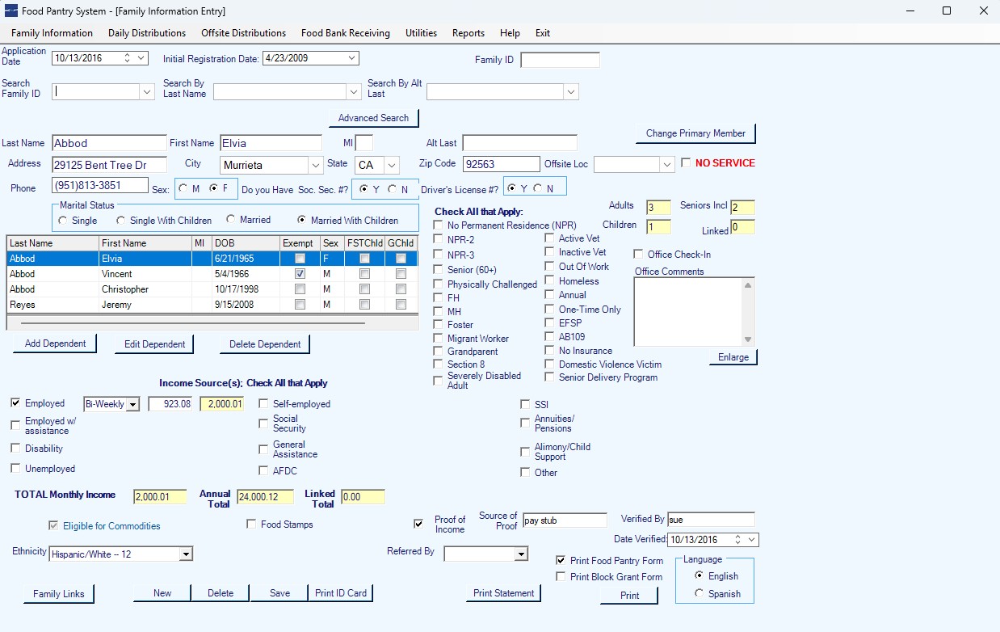Click the Office Comments scrollbar down arrow
The image size is (1000, 632).
(748, 339)
